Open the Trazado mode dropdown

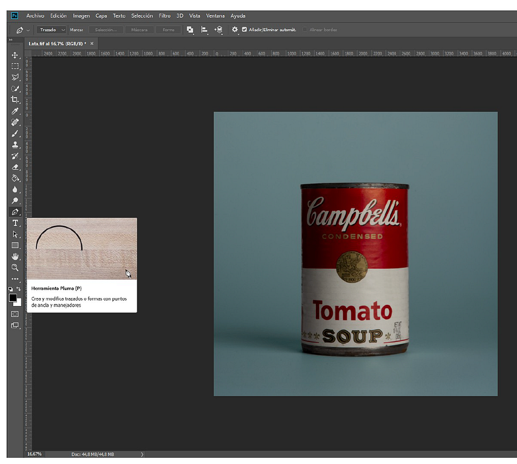click(52, 30)
